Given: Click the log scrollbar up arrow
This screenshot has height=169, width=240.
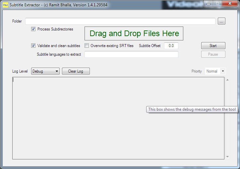Looking at the screenshot, I should [227, 80].
